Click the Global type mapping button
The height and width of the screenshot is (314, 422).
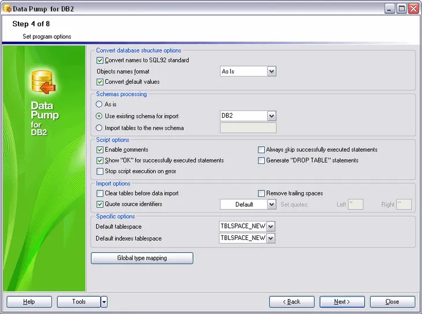[142, 258]
